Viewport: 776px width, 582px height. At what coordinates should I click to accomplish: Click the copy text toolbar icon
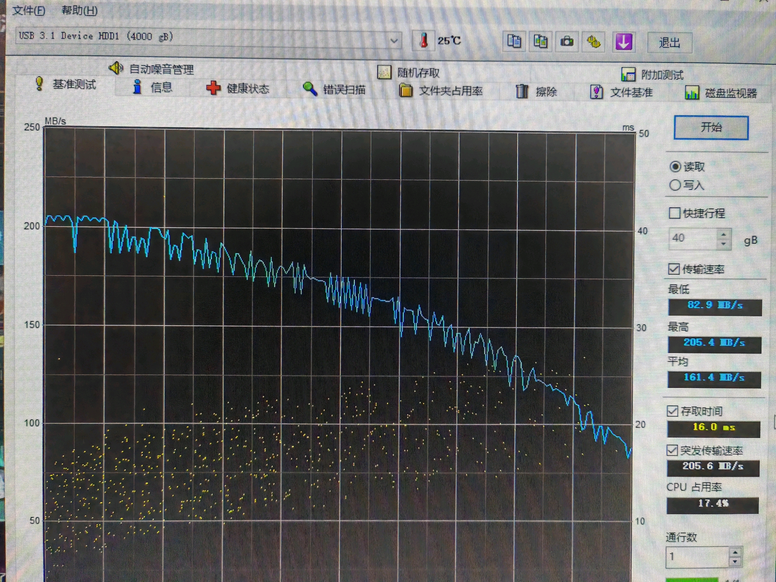514,41
